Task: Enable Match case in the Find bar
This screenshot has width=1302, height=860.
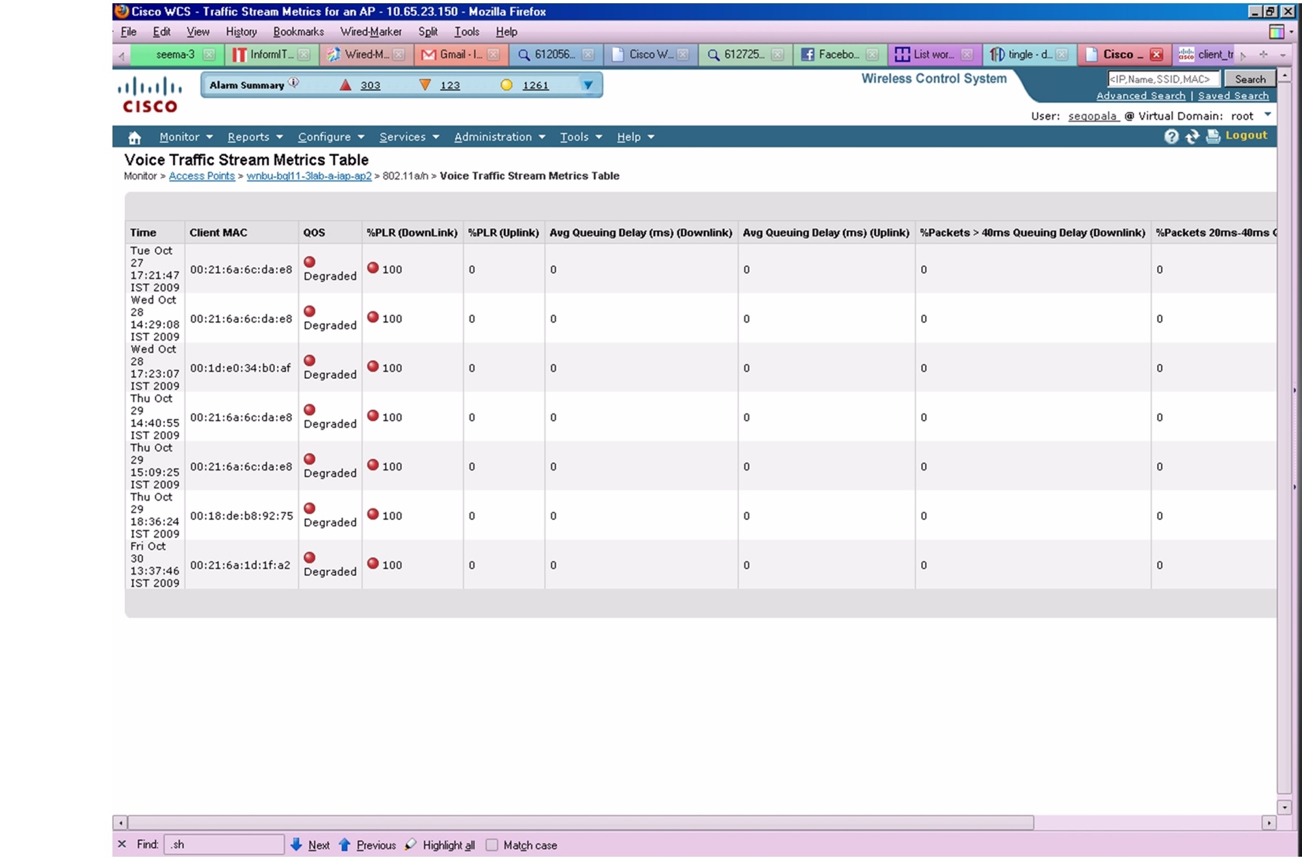Action: 493,844
